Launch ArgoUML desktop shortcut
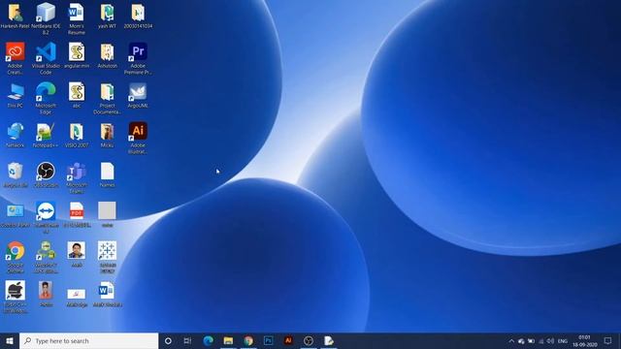This screenshot has height=349, width=621. point(138,92)
